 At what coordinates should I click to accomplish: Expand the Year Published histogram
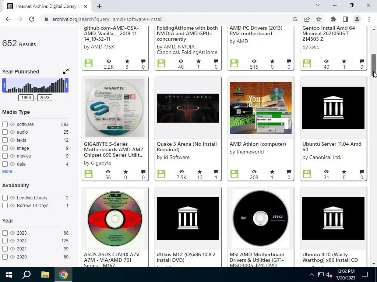click(66, 71)
